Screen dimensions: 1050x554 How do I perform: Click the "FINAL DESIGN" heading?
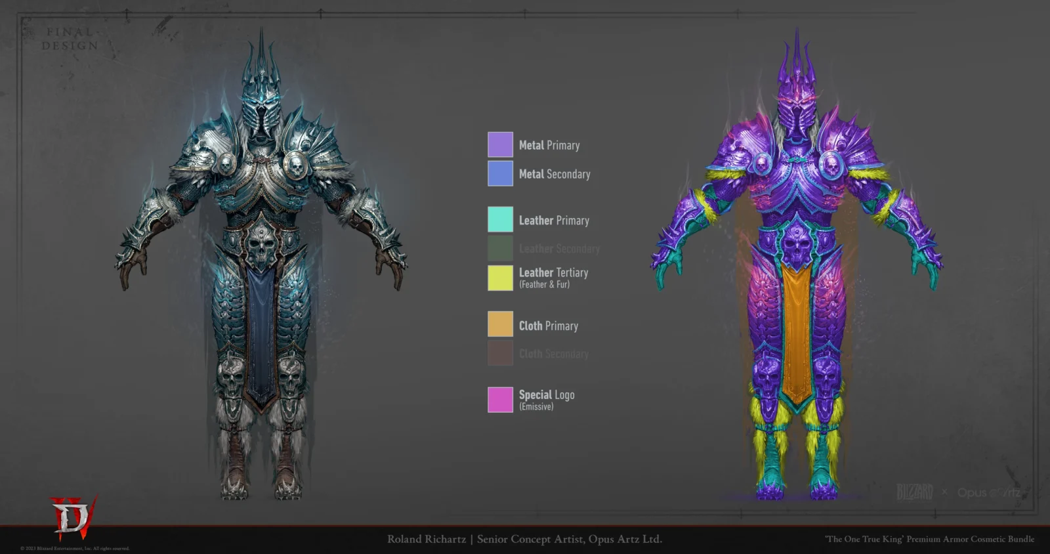pos(70,39)
